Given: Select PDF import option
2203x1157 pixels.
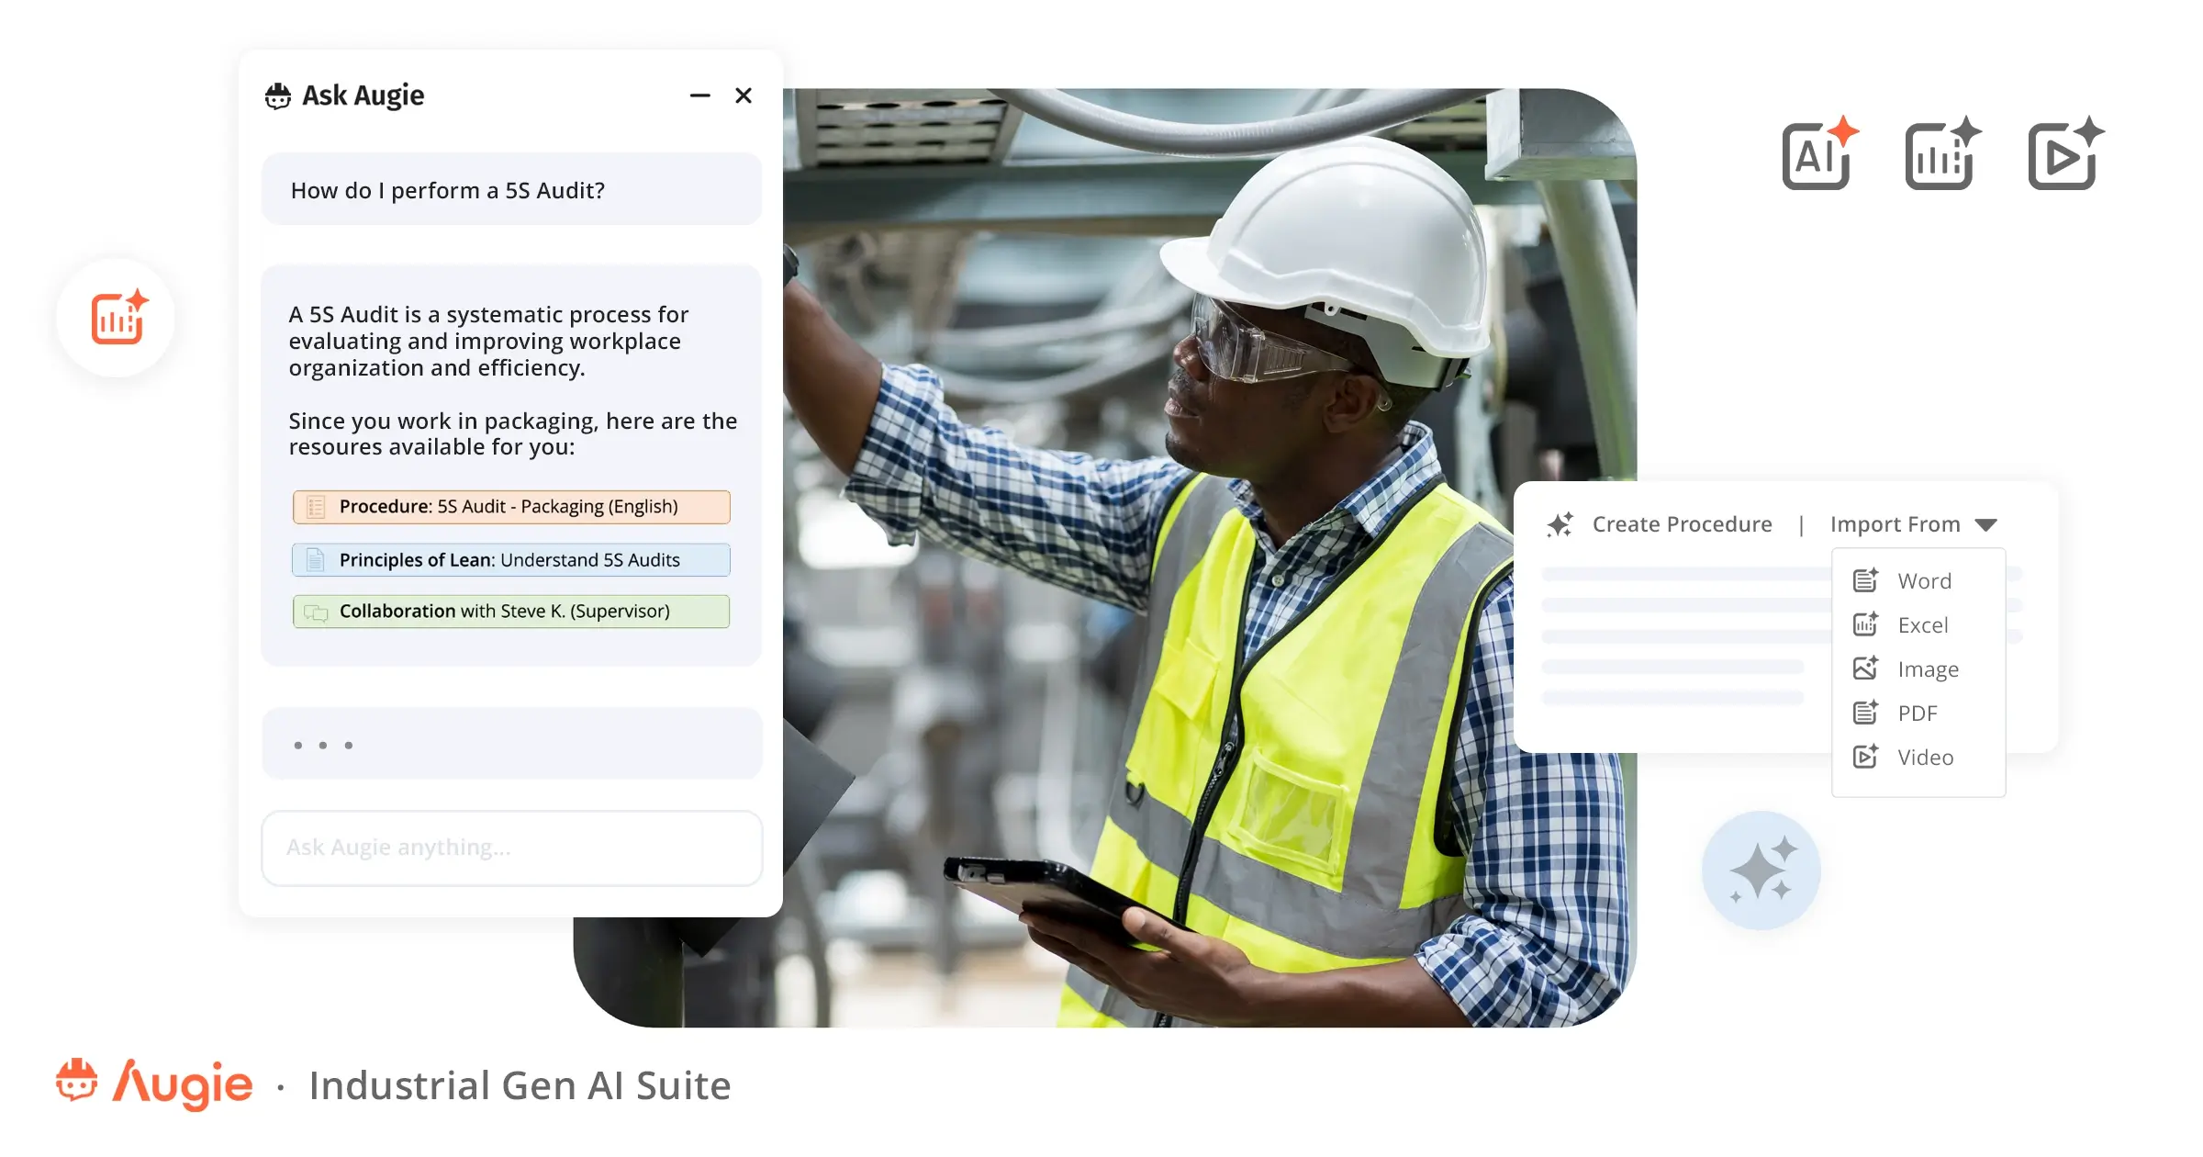Looking at the screenshot, I should click(x=1915, y=713).
